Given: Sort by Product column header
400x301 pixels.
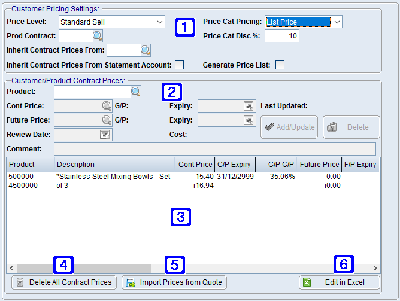Looking at the screenshot, I should [x=31, y=165].
